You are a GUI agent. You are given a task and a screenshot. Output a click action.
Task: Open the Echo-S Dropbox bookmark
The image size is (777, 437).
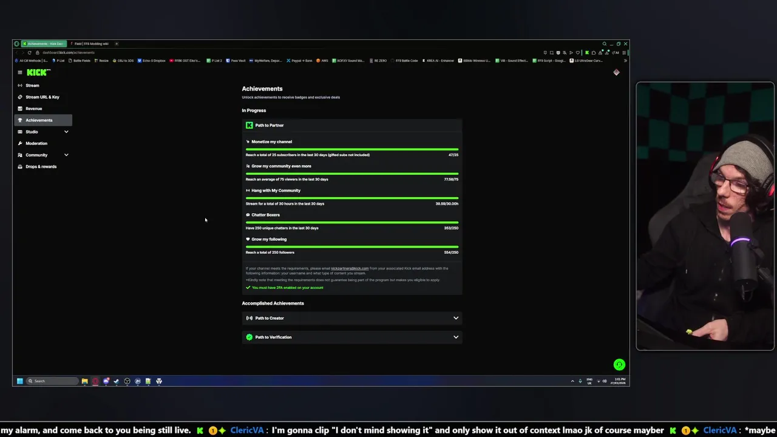pyautogui.click(x=152, y=61)
